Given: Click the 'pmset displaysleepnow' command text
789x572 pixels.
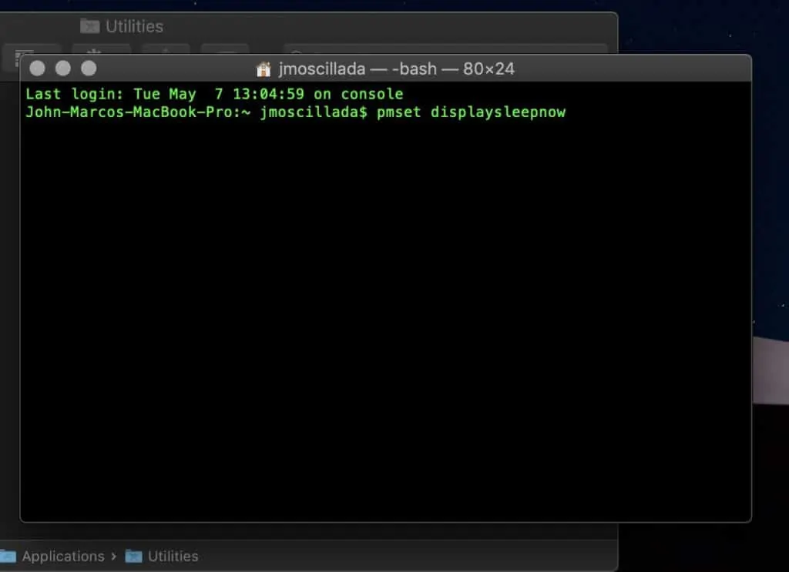Looking at the screenshot, I should (471, 112).
